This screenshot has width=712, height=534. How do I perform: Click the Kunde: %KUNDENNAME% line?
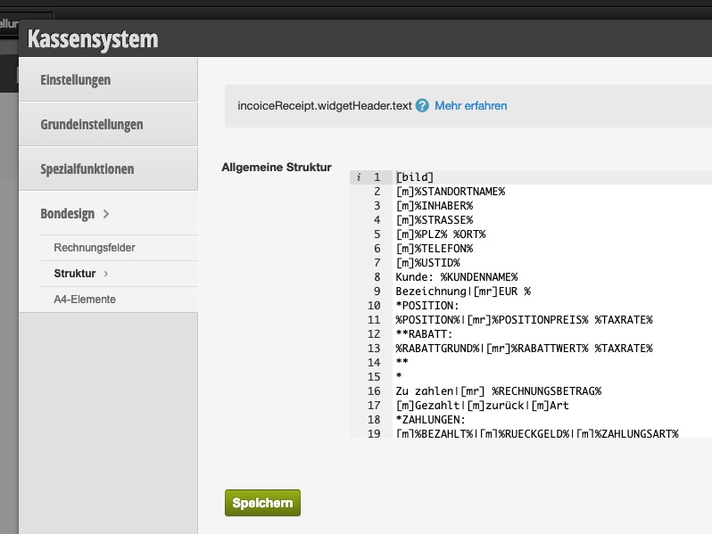pyautogui.click(x=456, y=277)
